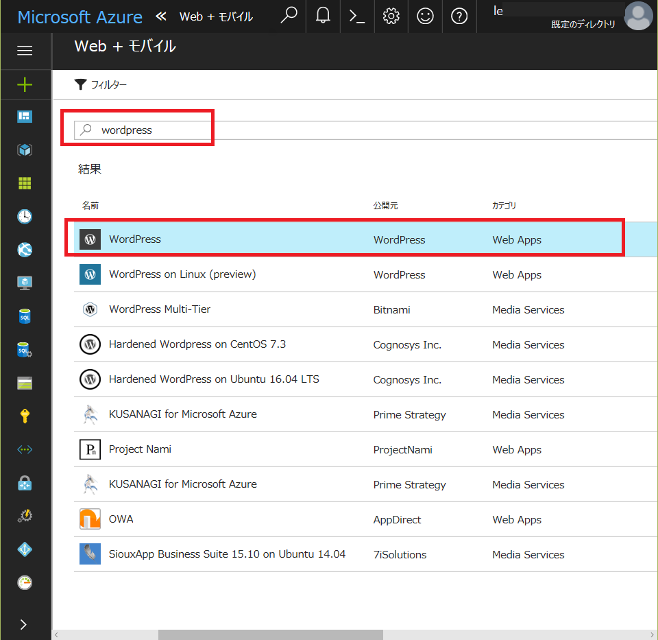Click the feedback smiley icon
658x640 pixels.
pyautogui.click(x=425, y=16)
